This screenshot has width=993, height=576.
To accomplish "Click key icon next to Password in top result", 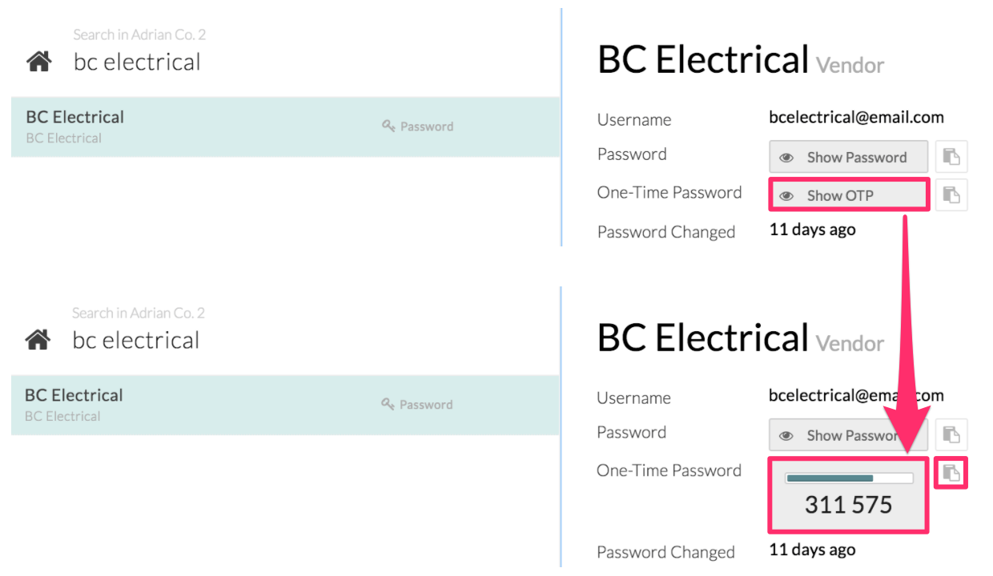I will [389, 126].
